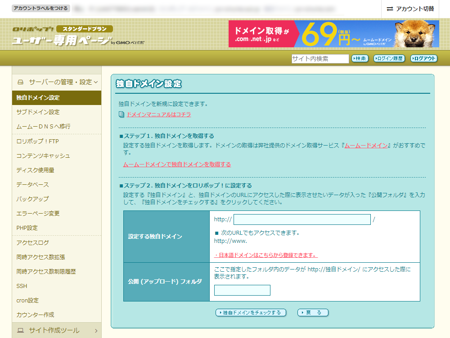This screenshot has width=450, height=338.
Task: Open ロリポップ！FTP from sidebar
Action: point(37,142)
